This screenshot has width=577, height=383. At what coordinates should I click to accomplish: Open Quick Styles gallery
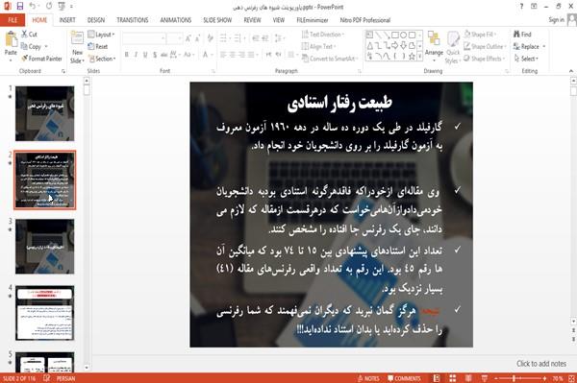[x=453, y=48]
